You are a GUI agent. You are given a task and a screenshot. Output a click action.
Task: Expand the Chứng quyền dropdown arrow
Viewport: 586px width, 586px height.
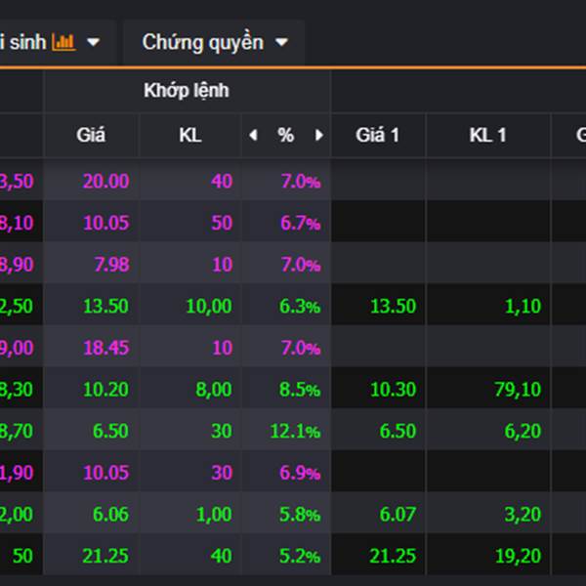pyautogui.click(x=282, y=42)
